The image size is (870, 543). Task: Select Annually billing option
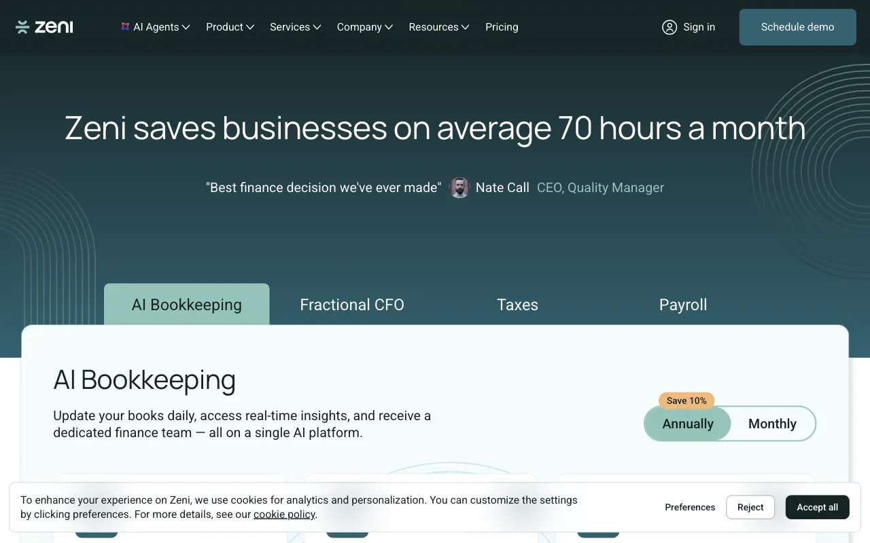coord(688,424)
